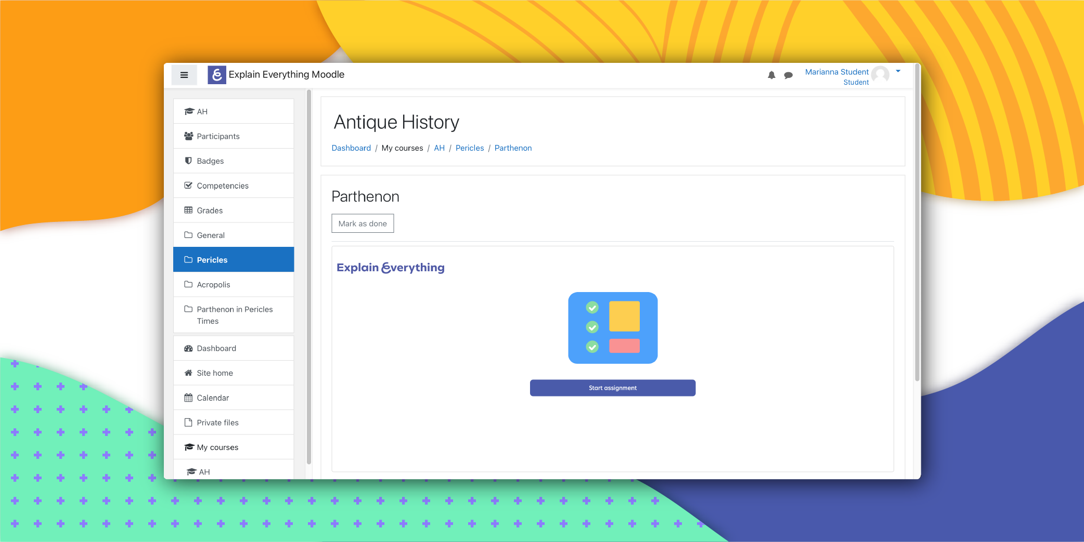Open Badges from the sidebar

coord(234,161)
